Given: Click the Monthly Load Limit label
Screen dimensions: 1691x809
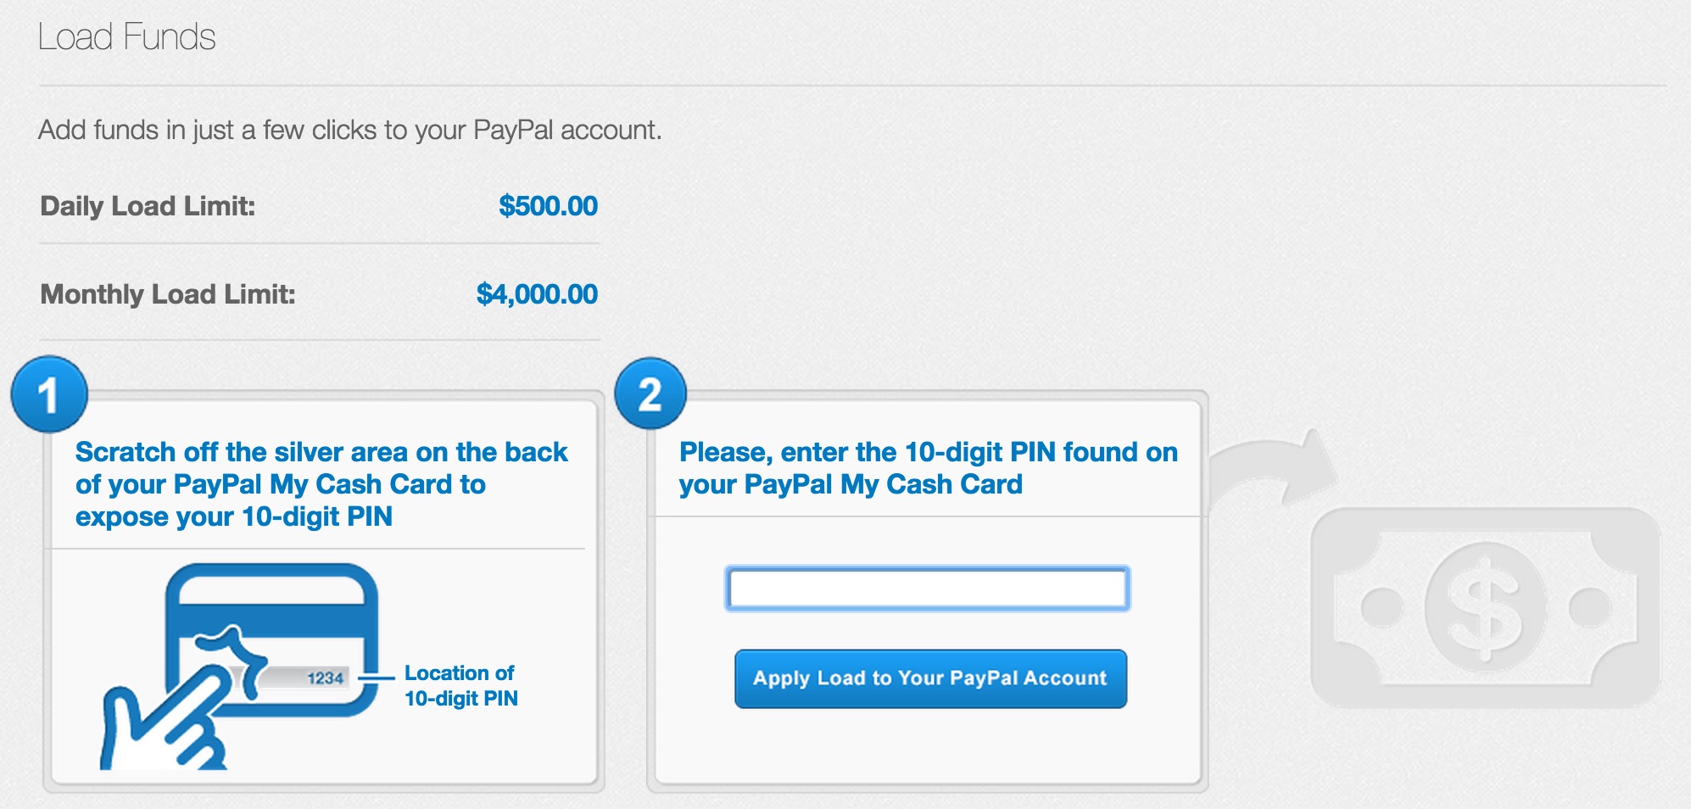Looking at the screenshot, I should coord(168,293).
